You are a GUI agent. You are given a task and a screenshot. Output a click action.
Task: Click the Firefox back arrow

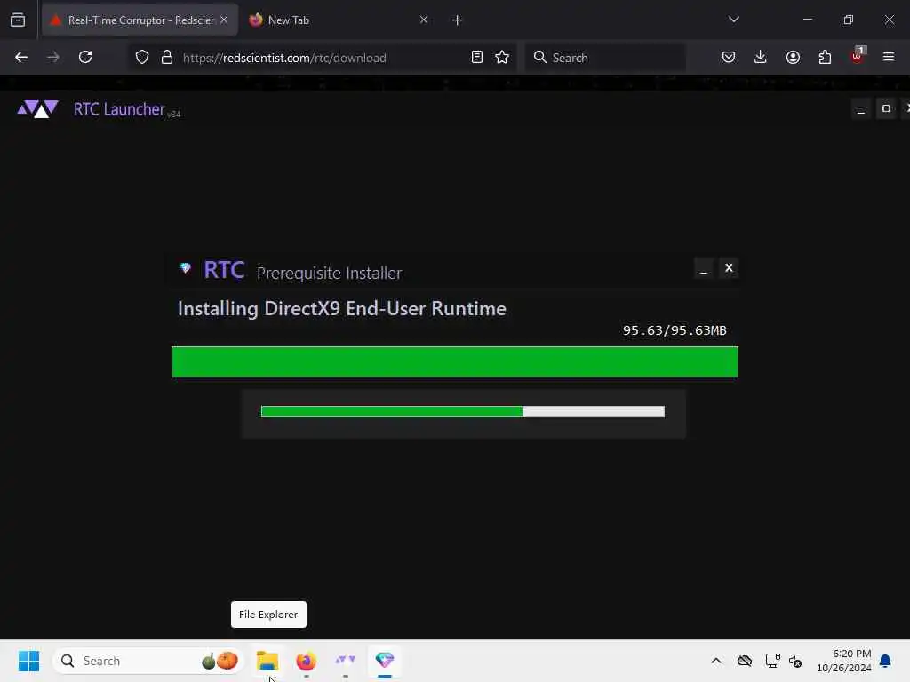coord(21,58)
